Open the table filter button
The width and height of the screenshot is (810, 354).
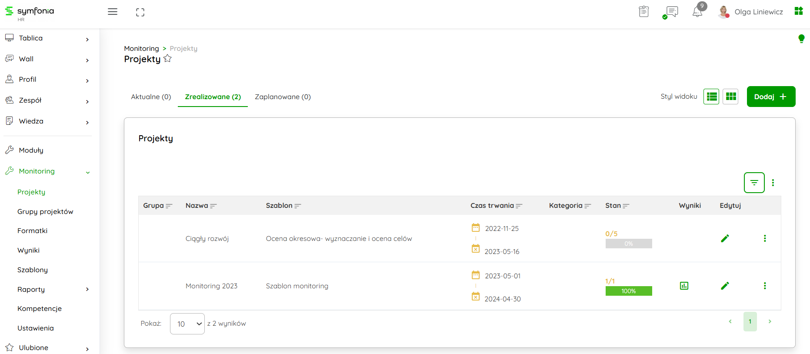click(754, 183)
